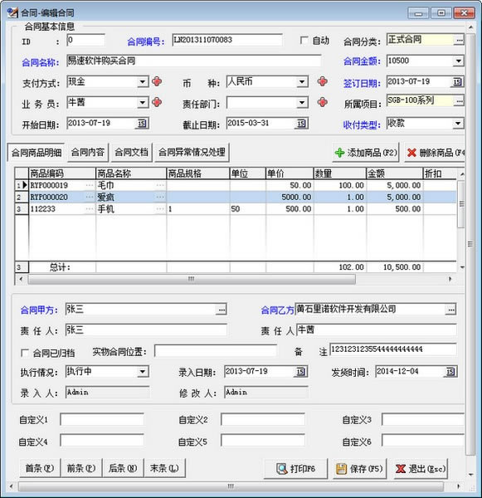Click the ellipsis button beside 合同甲方

coord(222,310)
